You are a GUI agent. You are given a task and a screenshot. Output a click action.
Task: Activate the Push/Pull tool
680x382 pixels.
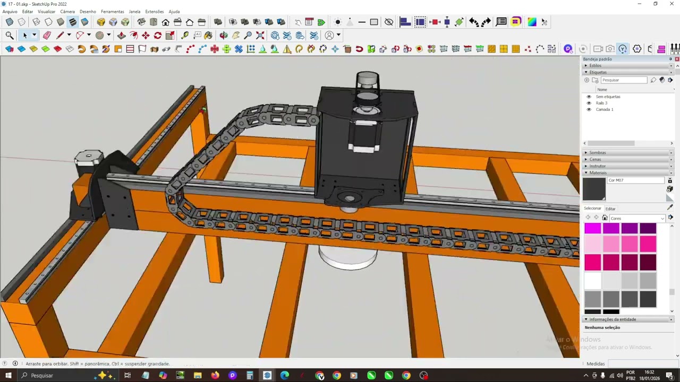(122, 36)
